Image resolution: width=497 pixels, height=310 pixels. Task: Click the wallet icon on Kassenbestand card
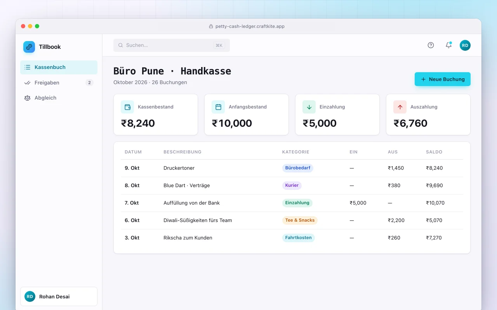[x=127, y=107]
